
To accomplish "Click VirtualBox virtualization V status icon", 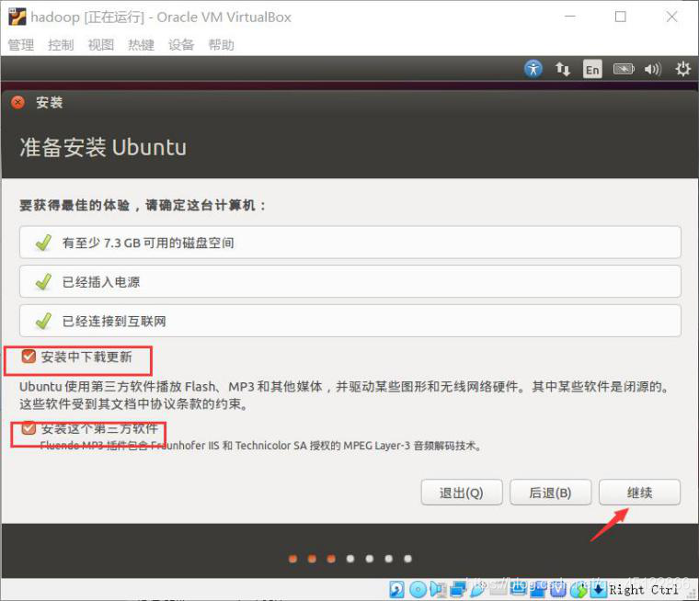I will pyautogui.click(x=558, y=589).
